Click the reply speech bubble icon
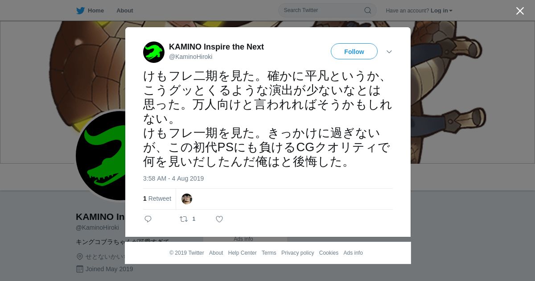535x281 pixels. click(148, 219)
